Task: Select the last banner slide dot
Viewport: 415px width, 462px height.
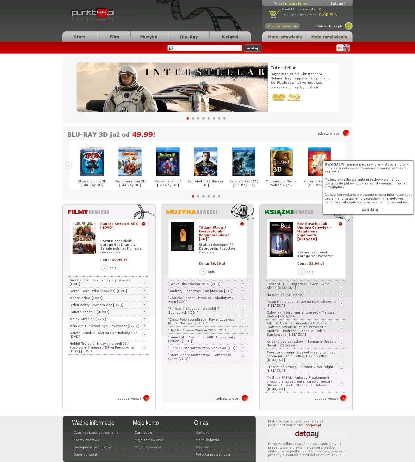Action: tap(224, 118)
